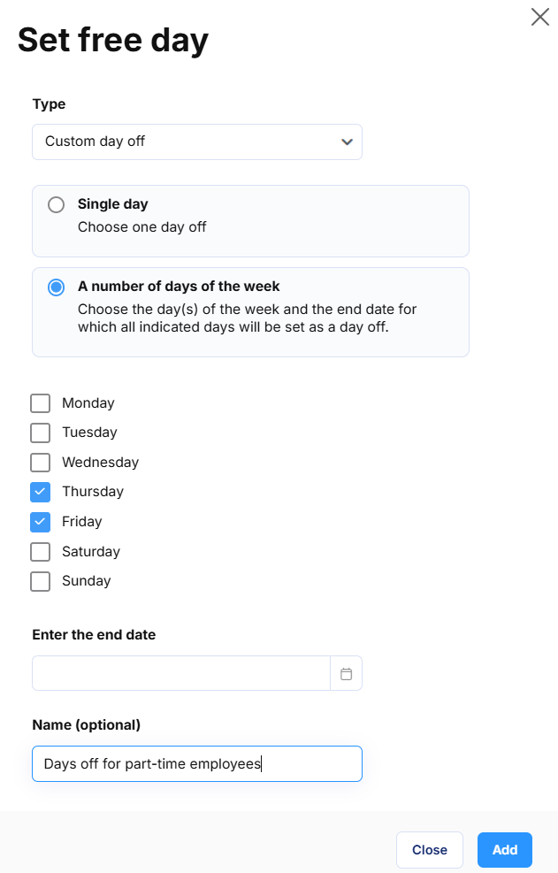Focus the end date input field
Screen dimensions: 558x873
(x=181, y=674)
